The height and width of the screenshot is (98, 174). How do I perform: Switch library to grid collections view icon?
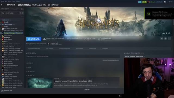22,9
